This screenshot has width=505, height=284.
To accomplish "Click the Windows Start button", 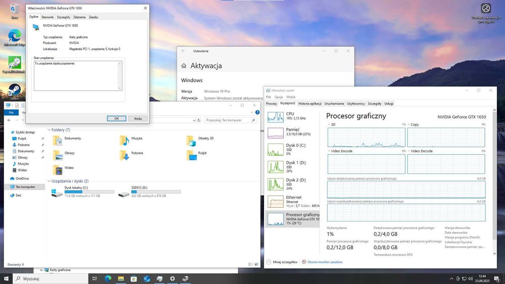I will tap(7, 278).
